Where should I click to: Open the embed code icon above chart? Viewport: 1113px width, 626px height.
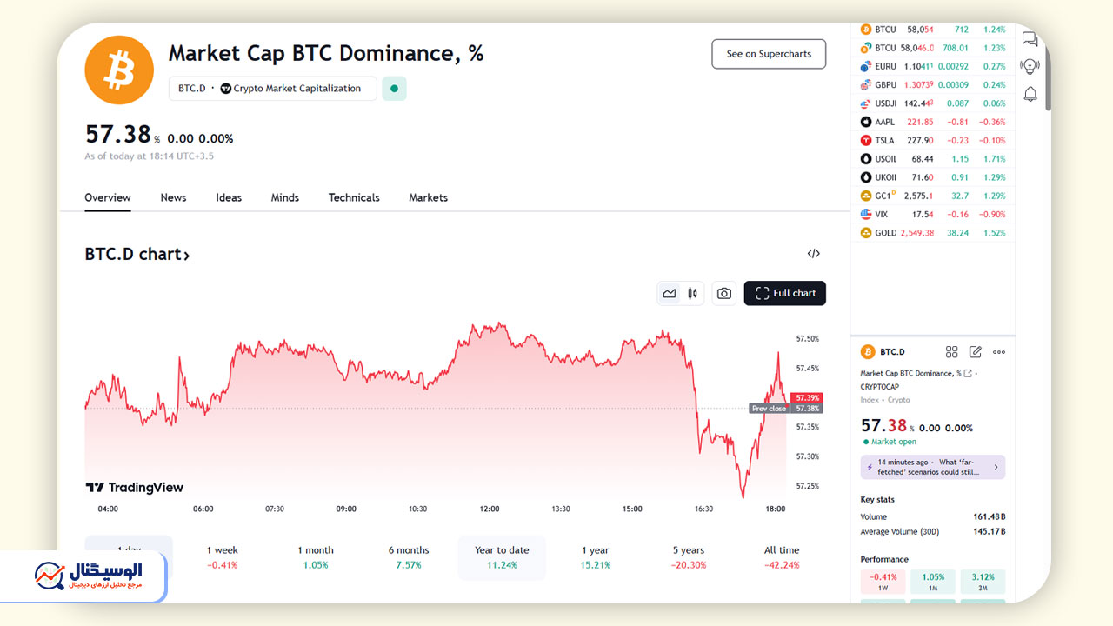point(814,254)
